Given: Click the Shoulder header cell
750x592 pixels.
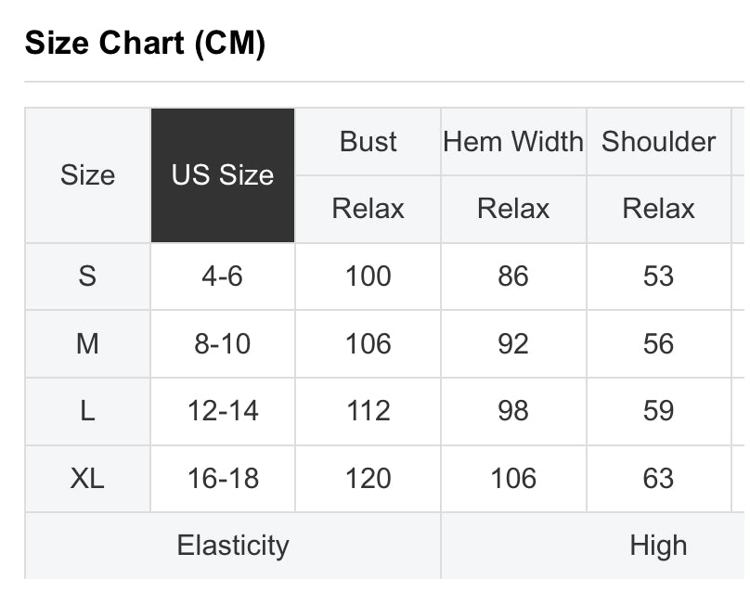Looking at the screenshot, I should pyautogui.click(x=659, y=142).
